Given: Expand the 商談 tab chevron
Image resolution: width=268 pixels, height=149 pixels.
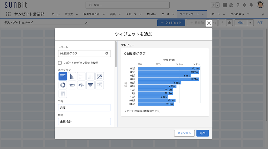Looking at the screenshot, I should [120, 14].
